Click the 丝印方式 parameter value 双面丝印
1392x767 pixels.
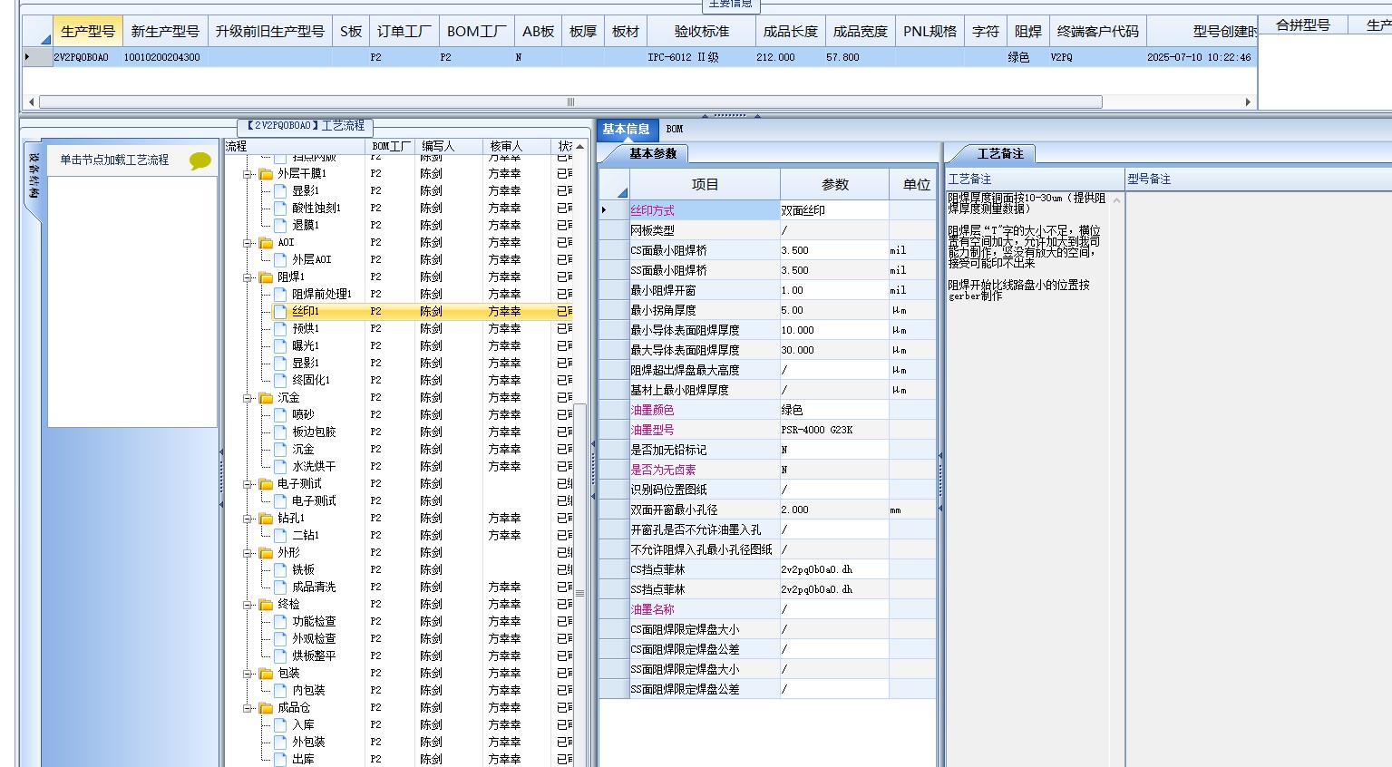[834, 210]
